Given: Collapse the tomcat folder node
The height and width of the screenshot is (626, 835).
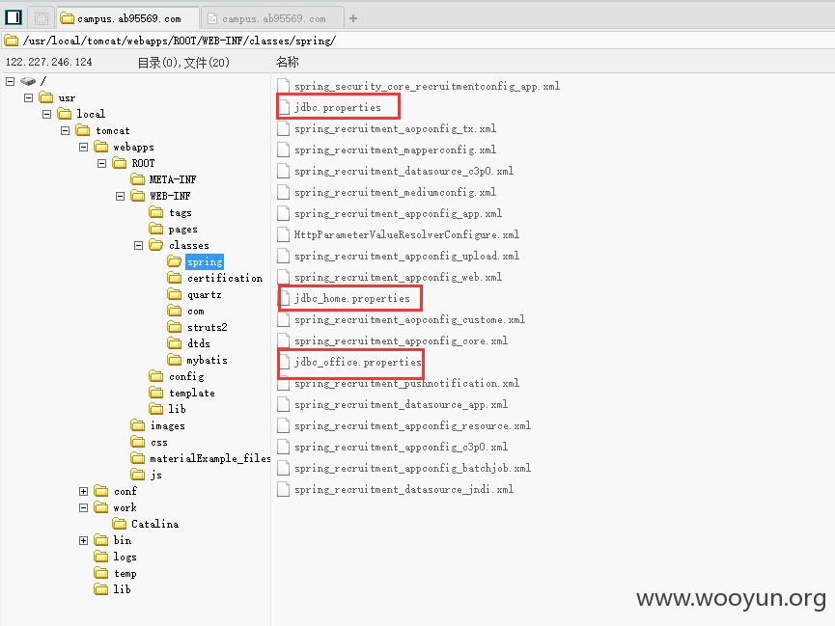Looking at the screenshot, I should tap(65, 130).
